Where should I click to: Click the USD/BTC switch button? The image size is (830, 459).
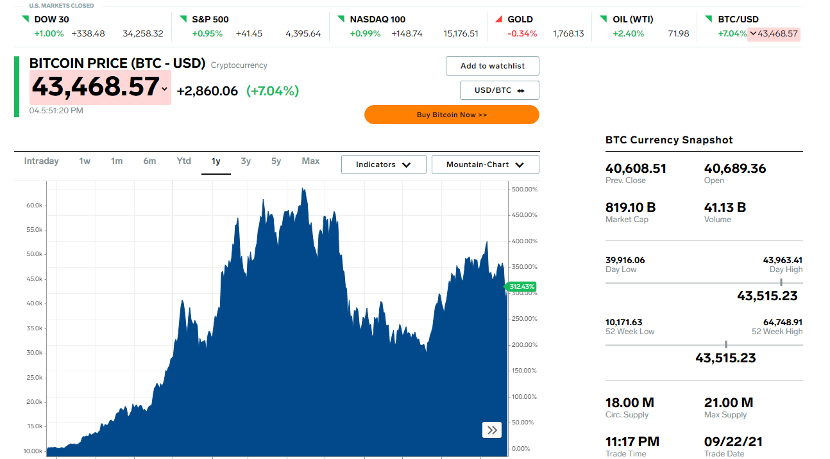click(x=500, y=90)
